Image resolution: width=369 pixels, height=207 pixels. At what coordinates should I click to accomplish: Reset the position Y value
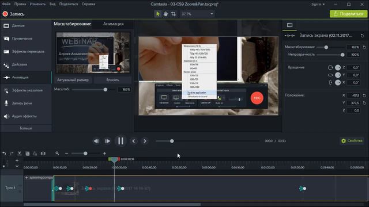click(x=364, y=103)
